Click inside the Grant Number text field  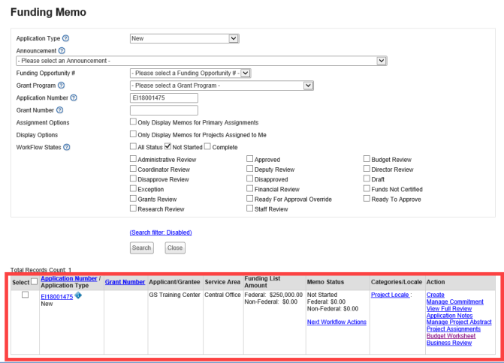[164, 110]
